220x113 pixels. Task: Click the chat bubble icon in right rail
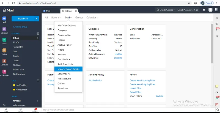[217, 104]
